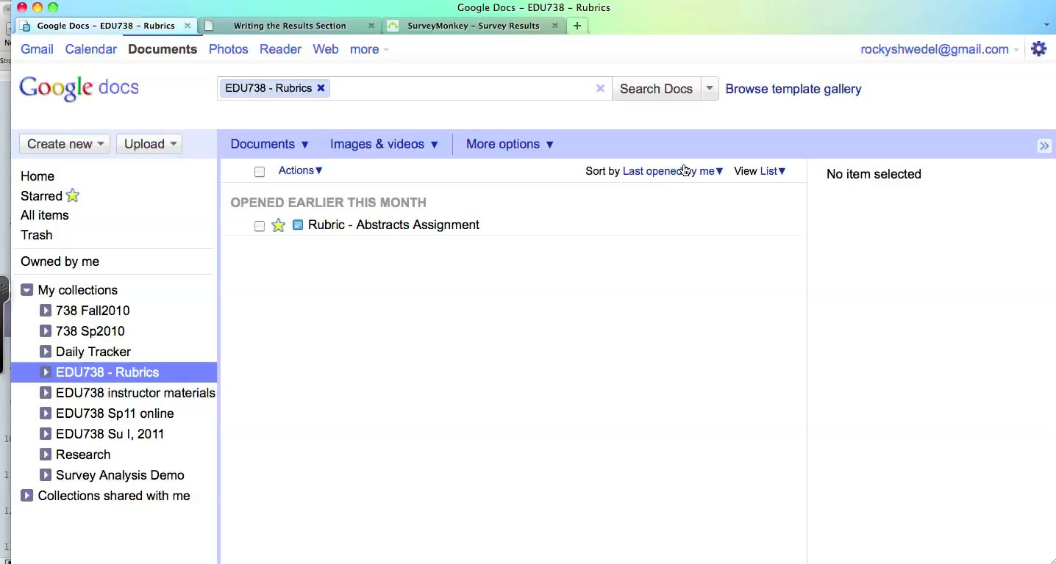Screen dimensions: 1056x564
Task: Open the Create new dropdown
Action: (65, 144)
